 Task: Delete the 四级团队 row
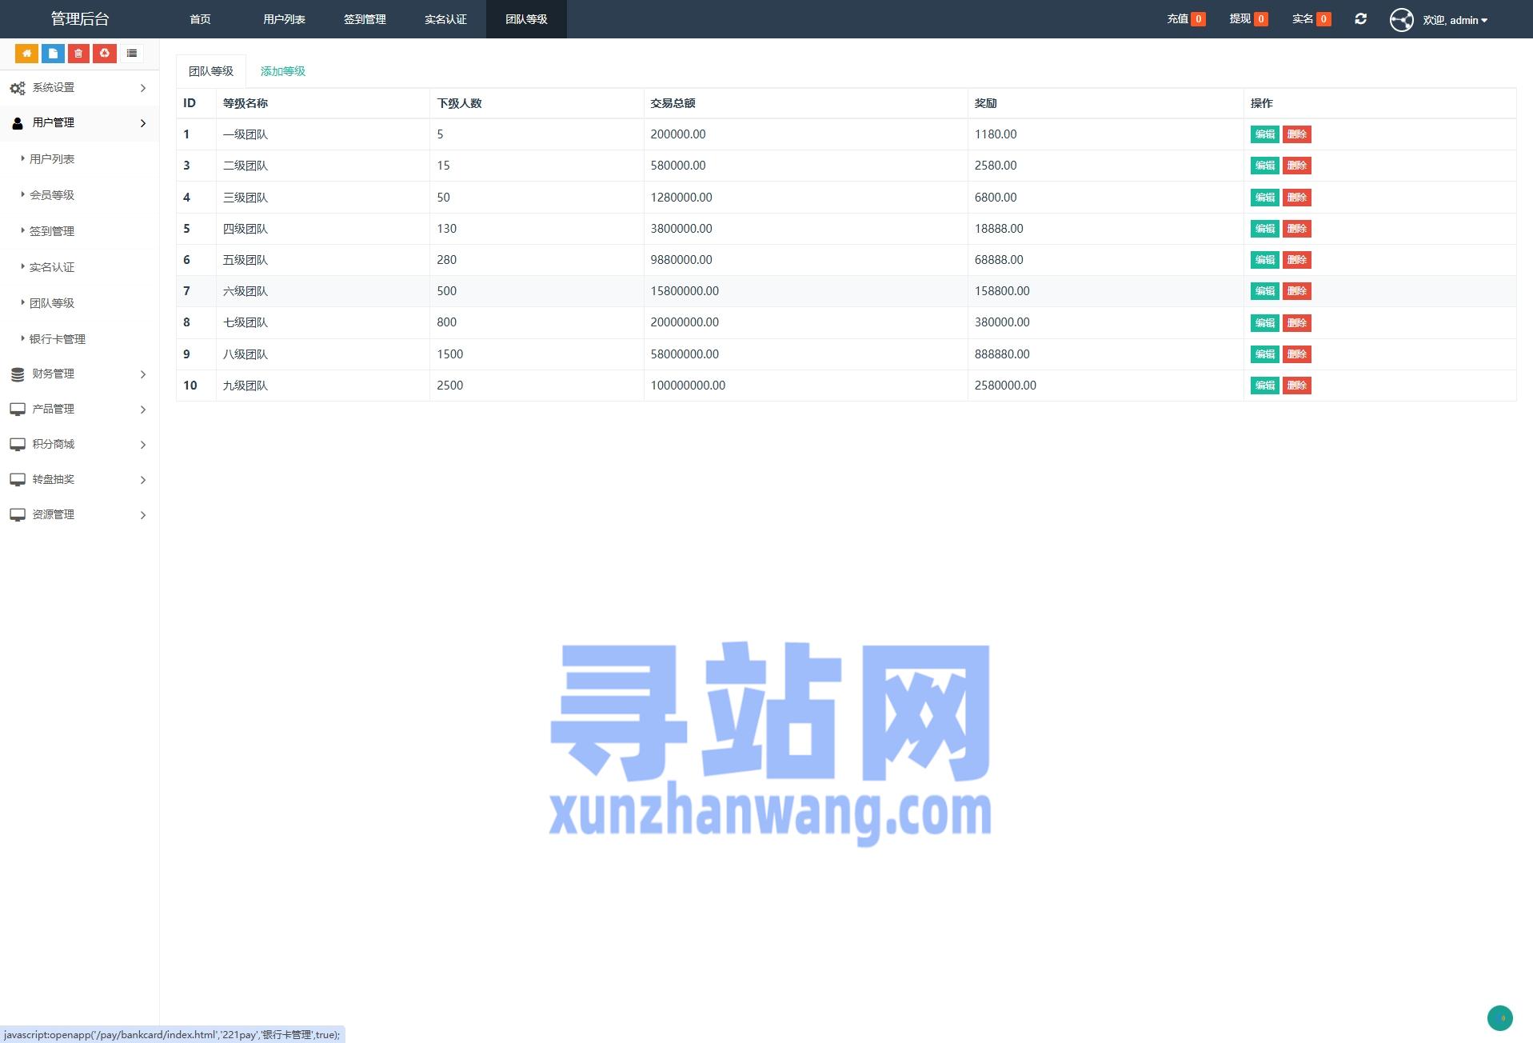coord(1297,229)
